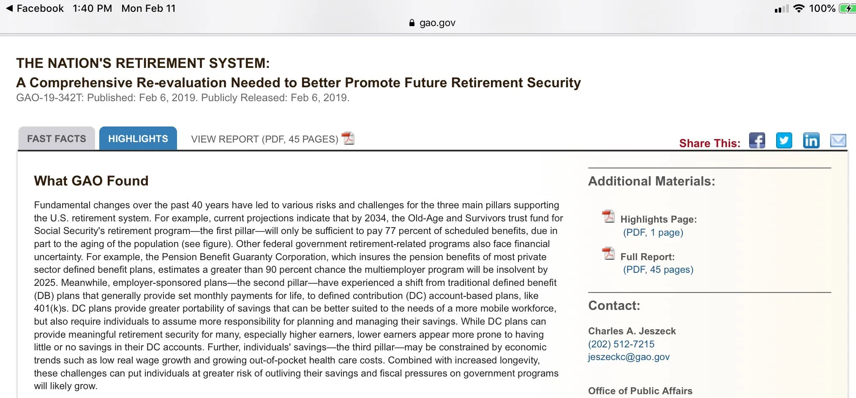The height and width of the screenshot is (398, 856).
Task: Click PDF icon next to Highlights Page
Action: [608, 216]
